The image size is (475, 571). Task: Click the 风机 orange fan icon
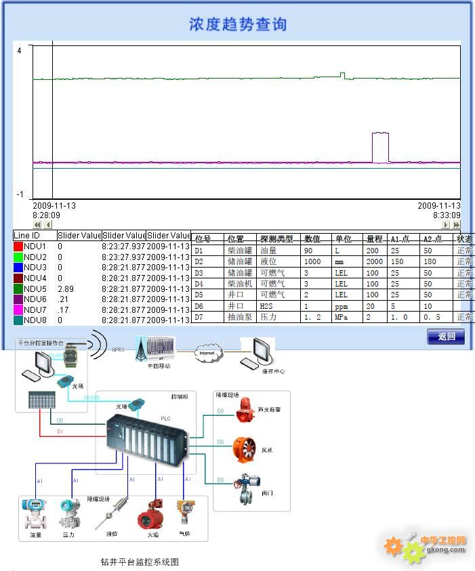pos(245,450)
